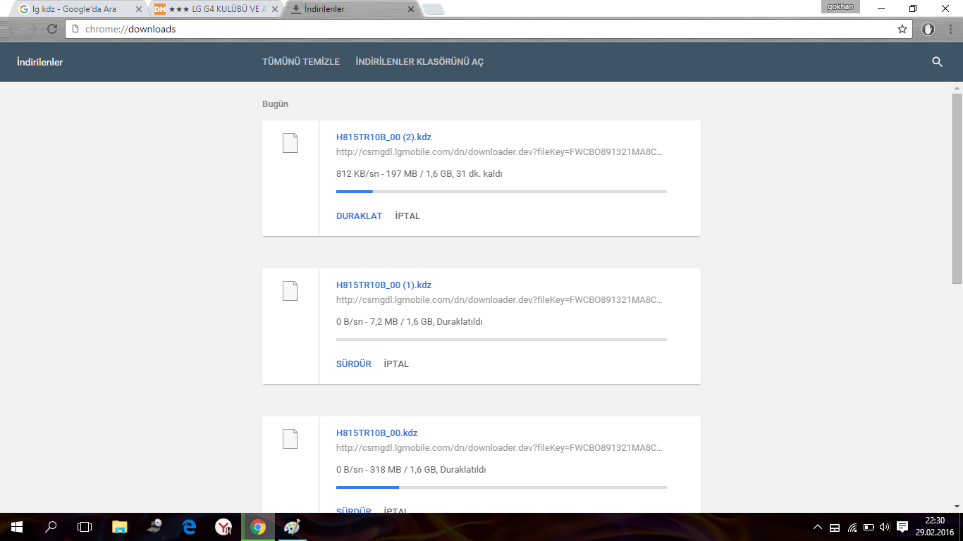Bookmark this page with the star icon
Screen dimensions: 963x541
[902, 30]
